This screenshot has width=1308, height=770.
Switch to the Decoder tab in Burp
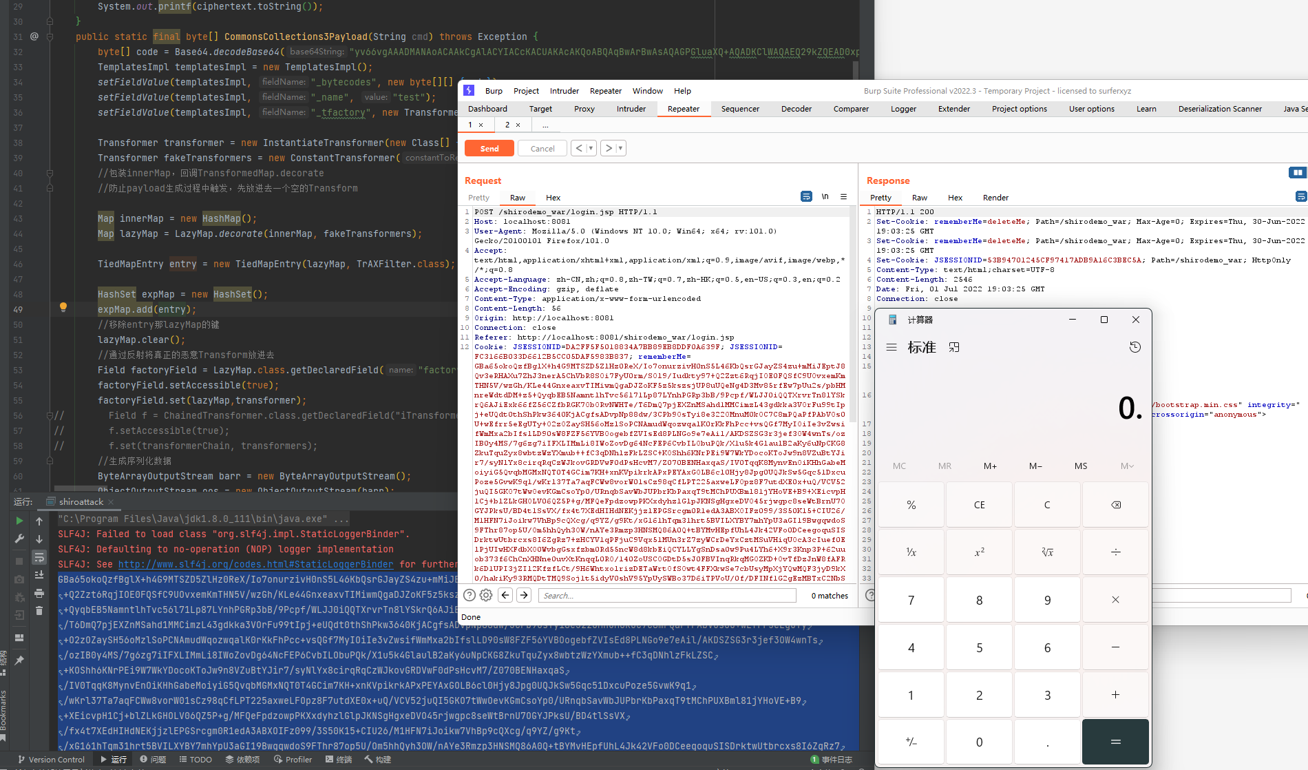tap(797, 109)
